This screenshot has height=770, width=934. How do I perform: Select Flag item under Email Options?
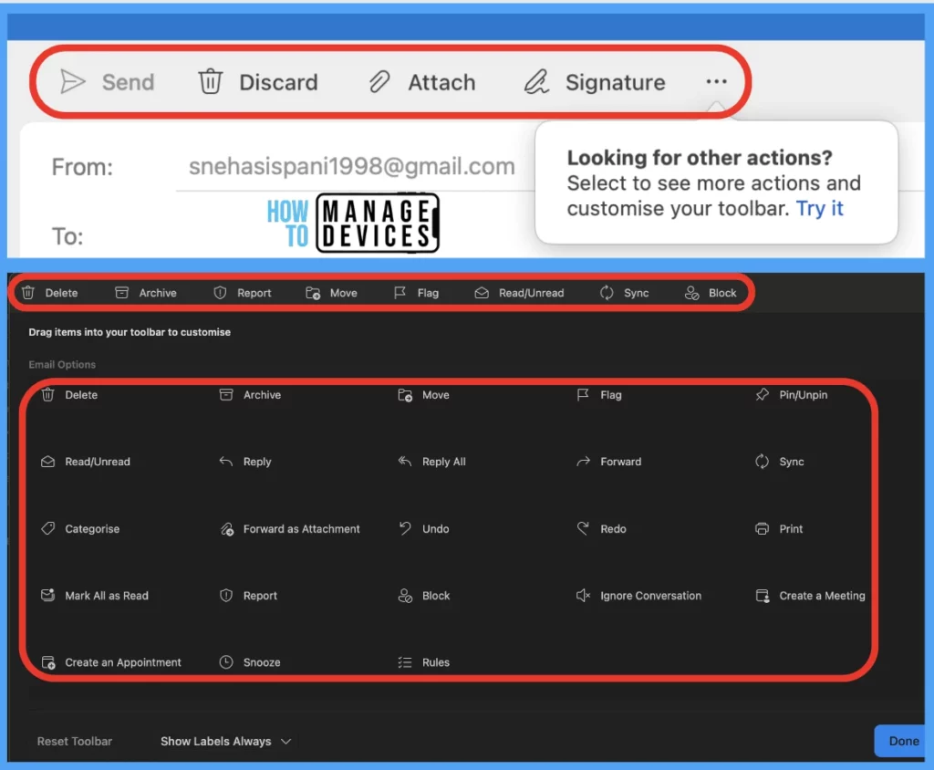pos(599,394)
